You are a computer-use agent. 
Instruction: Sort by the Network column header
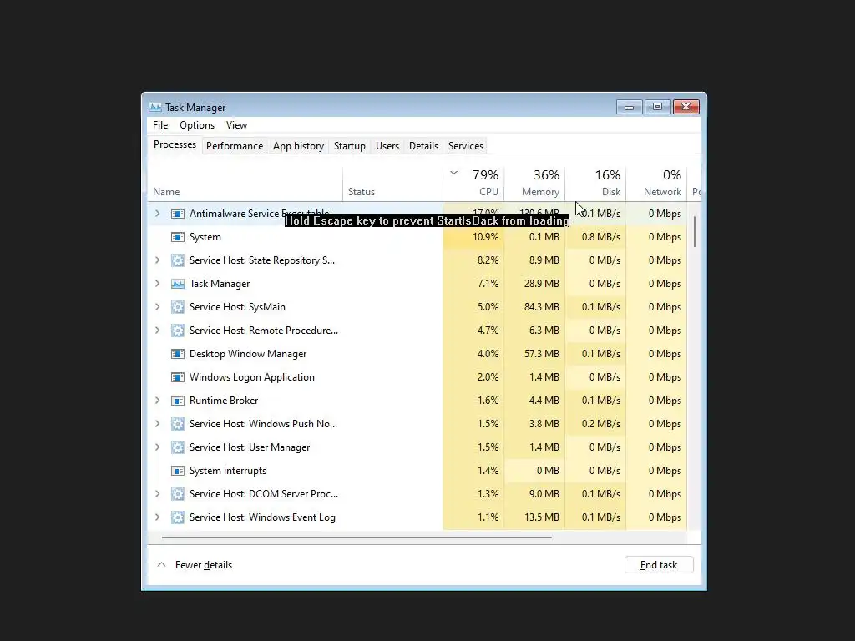656,184
